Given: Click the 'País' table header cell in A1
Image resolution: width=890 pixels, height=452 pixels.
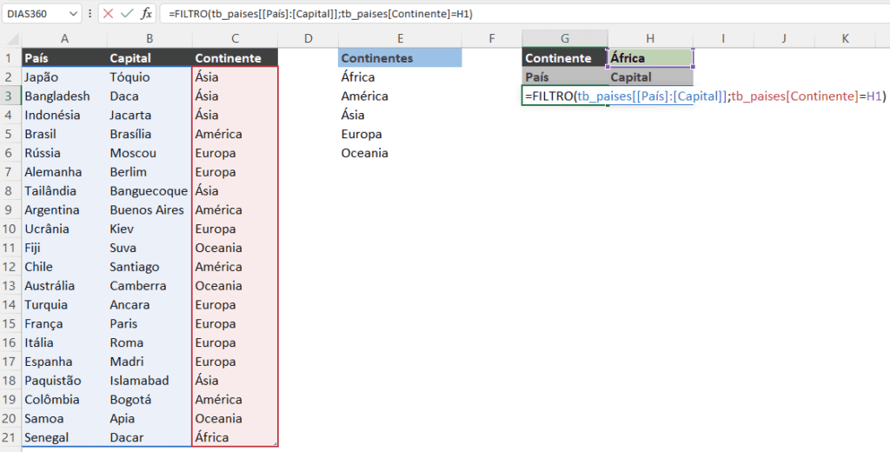Looking at the screenshot, I should [x=64, y=58].
